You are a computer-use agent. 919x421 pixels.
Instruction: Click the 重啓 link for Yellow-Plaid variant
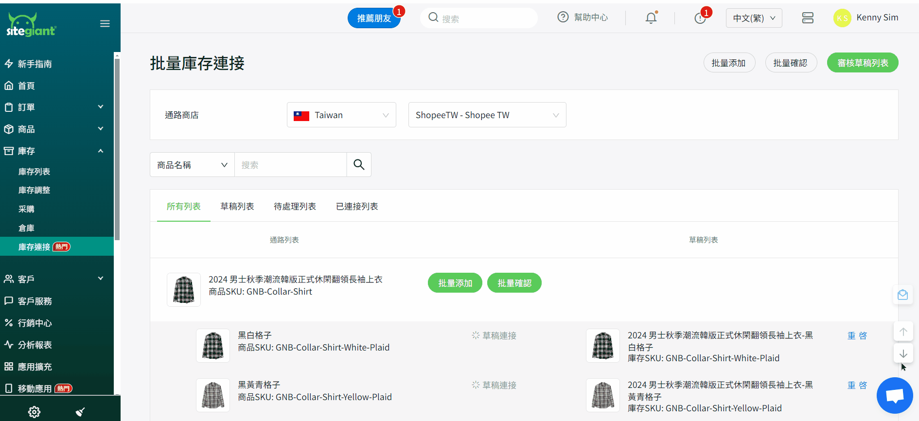857,385
